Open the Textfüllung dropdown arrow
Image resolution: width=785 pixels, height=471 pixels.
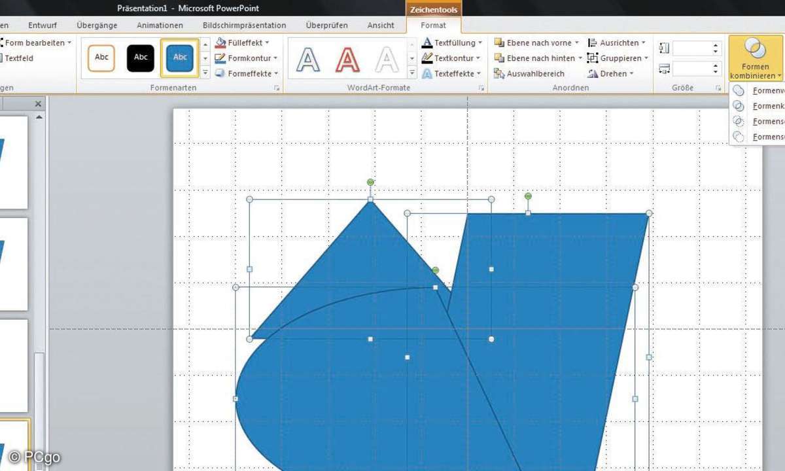coord(480,43)
